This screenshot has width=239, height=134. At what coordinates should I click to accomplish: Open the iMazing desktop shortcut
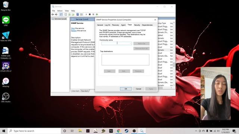6,82
